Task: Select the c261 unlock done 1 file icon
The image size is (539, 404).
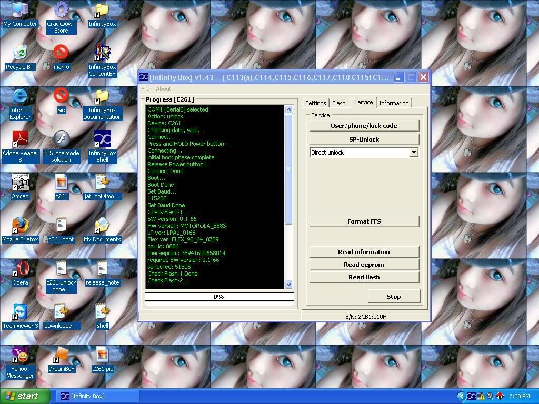Action: point(61,277)
